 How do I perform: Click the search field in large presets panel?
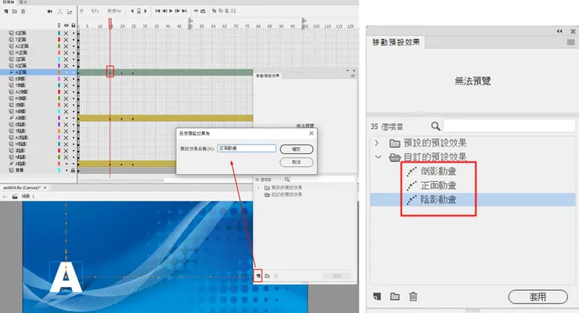click(x=509, y=126)
